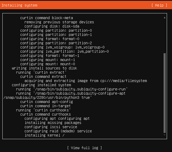Image resolution: width=172 pixels, height=152 pixels.
Task: Select 'acquiring and extracting image' line
Action: tap(86, 81)
